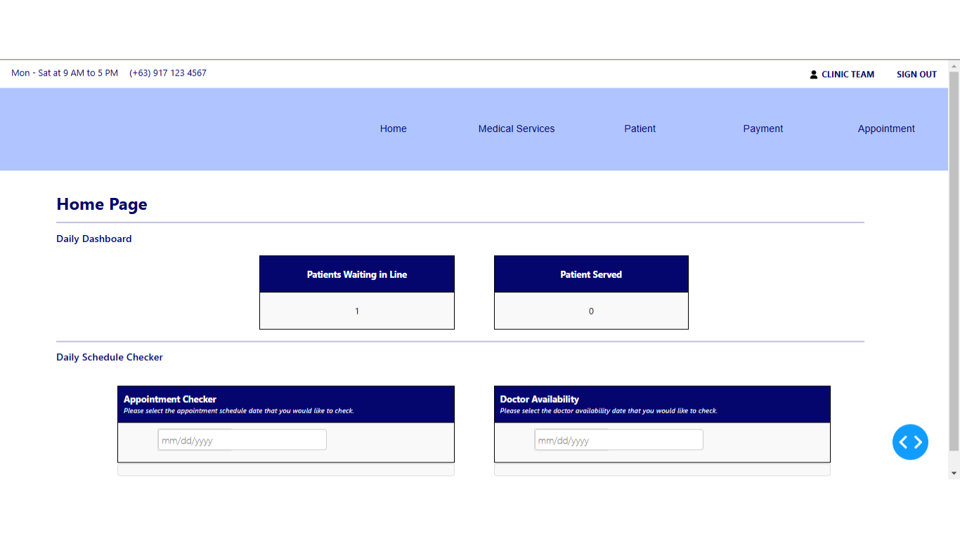Click the Patient Served card header

[x=591, y=274]
